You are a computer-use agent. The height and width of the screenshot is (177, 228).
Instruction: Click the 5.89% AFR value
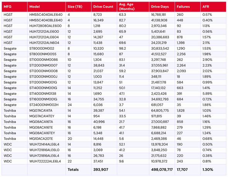[213, 94]
